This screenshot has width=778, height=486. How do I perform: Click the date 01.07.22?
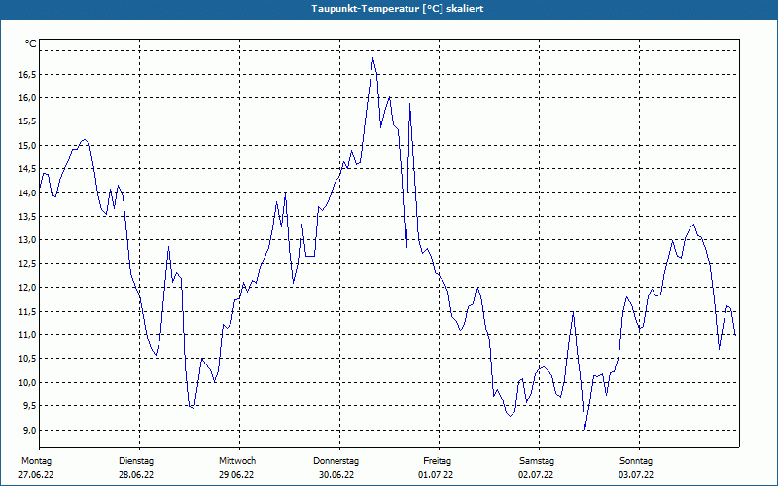pyautogui.click(x=436, y=475)
